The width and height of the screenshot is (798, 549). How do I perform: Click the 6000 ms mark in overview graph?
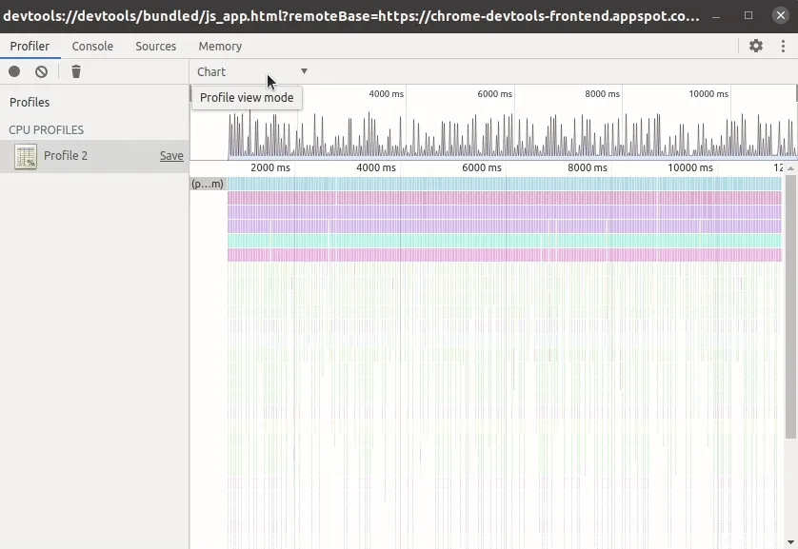coord(494,94)
